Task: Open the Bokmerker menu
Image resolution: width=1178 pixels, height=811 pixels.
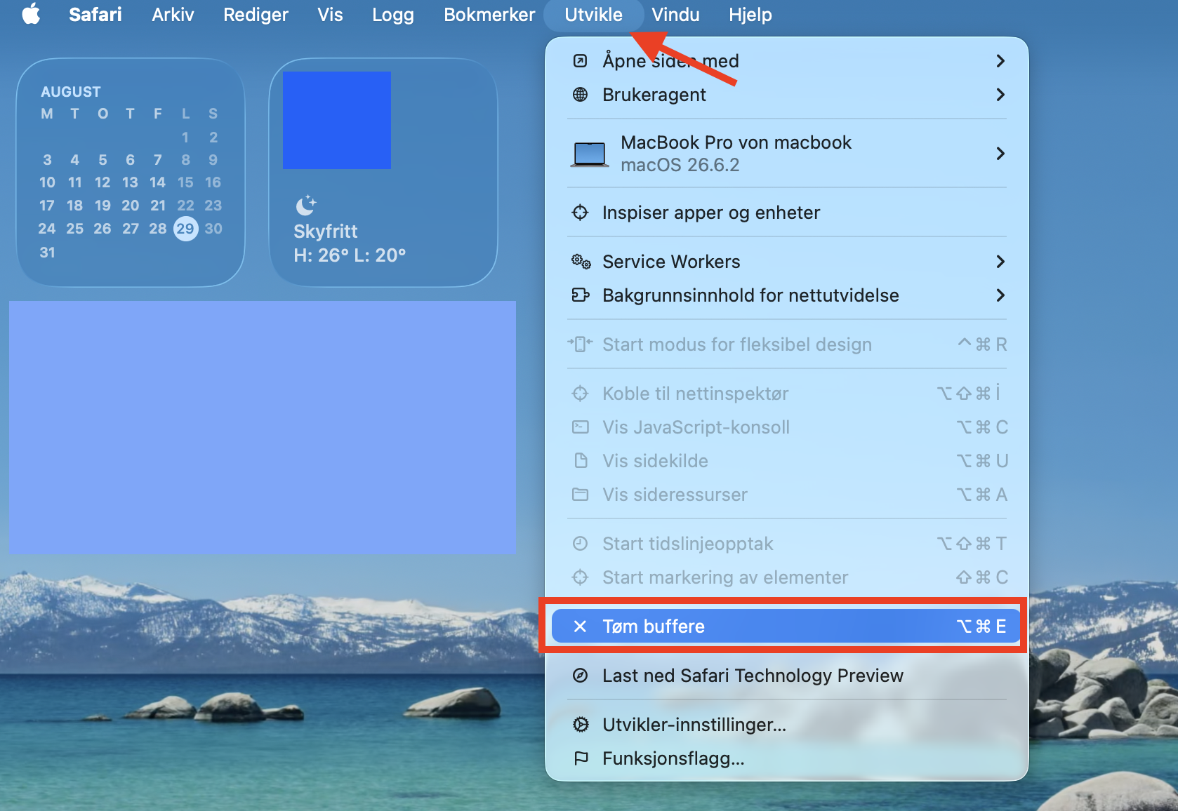Action: (489, 15)
